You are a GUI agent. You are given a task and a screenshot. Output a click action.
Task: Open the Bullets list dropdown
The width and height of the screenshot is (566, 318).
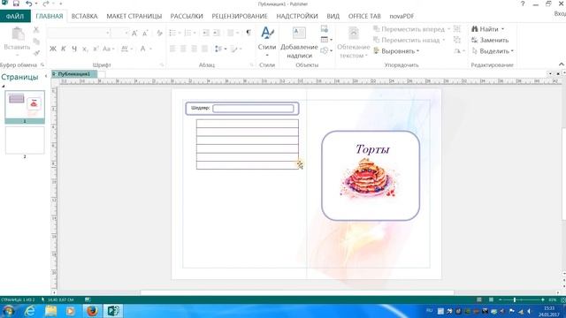175,34
